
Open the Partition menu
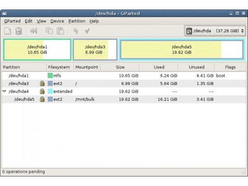(76, 21)
